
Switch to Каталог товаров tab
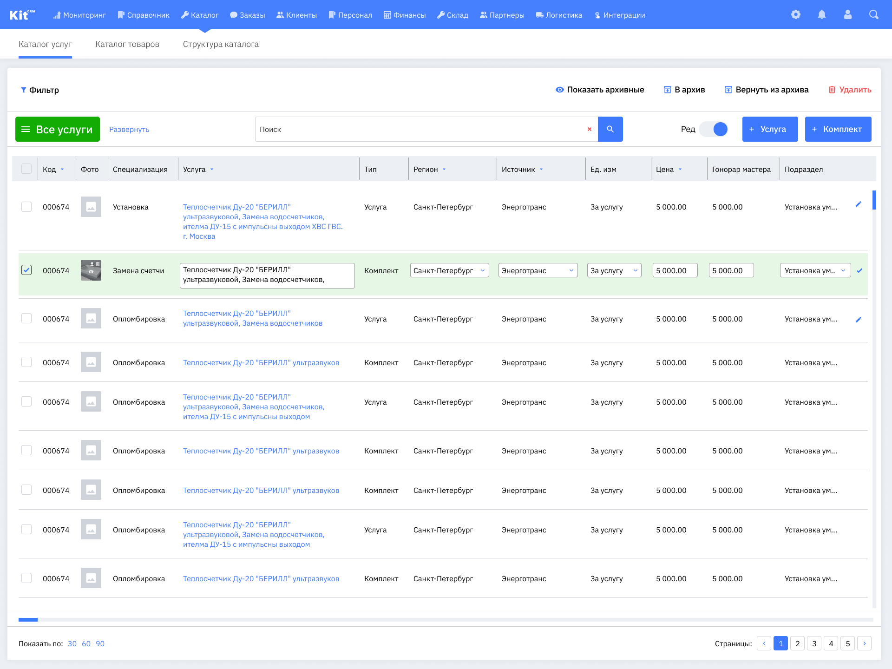tap(127, 44)
